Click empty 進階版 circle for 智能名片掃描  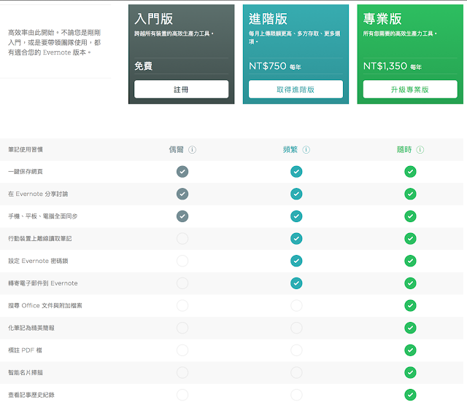(296, 373)
